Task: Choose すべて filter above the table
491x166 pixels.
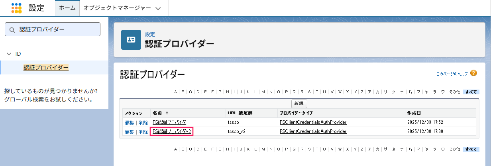Action: (471, 92)
